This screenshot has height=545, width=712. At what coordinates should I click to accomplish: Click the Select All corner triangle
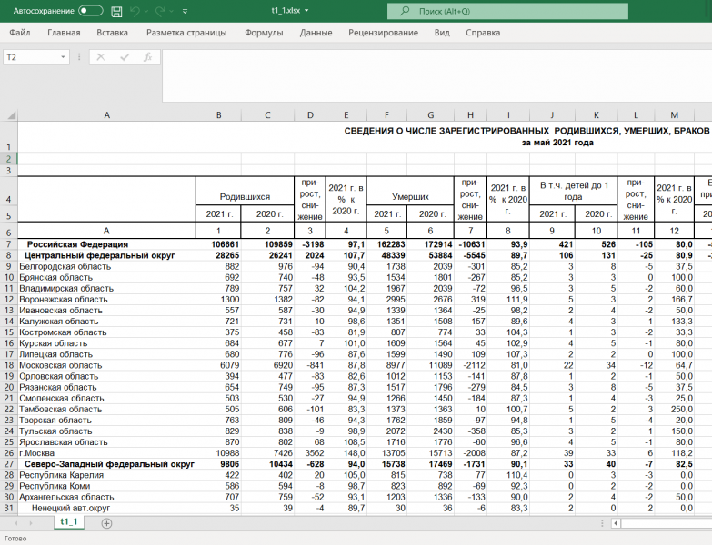pyautogui.click(x=10, y=115)
